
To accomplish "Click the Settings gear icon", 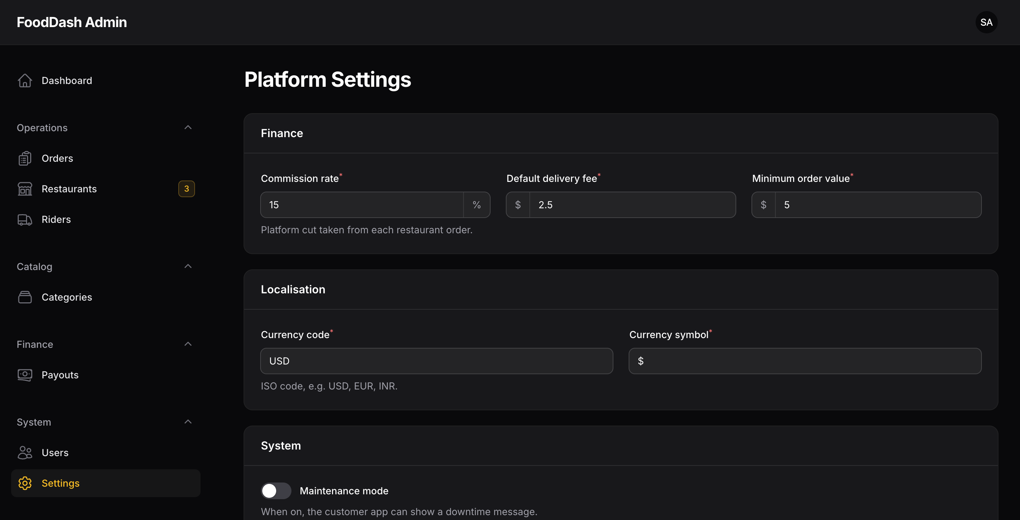I will pyautogui.click(x=25, y=483).
